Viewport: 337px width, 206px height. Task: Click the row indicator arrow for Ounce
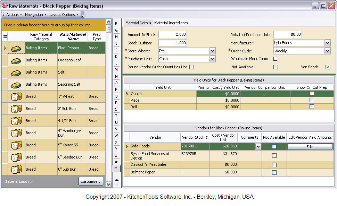click(x=127, y=94)
